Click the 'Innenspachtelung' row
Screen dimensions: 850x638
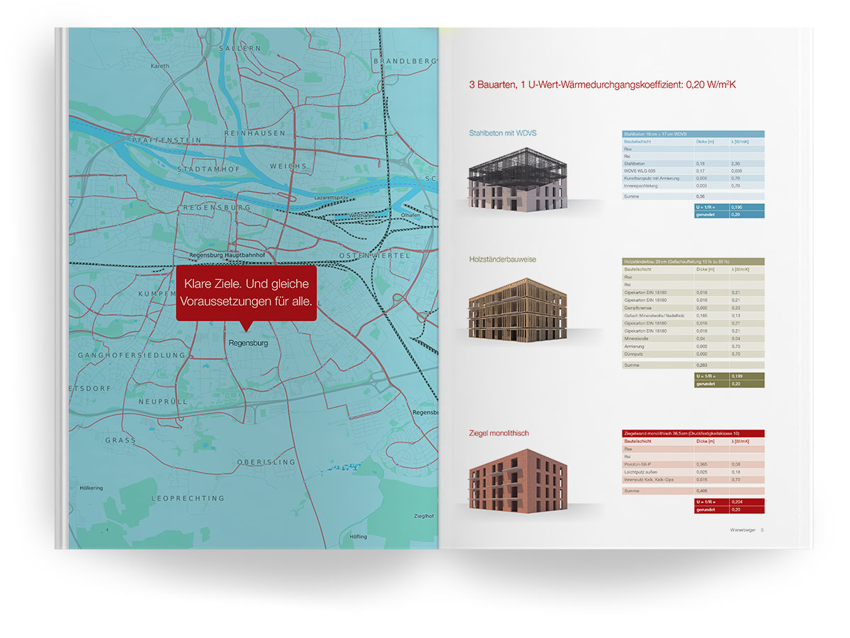pos(693,186)
